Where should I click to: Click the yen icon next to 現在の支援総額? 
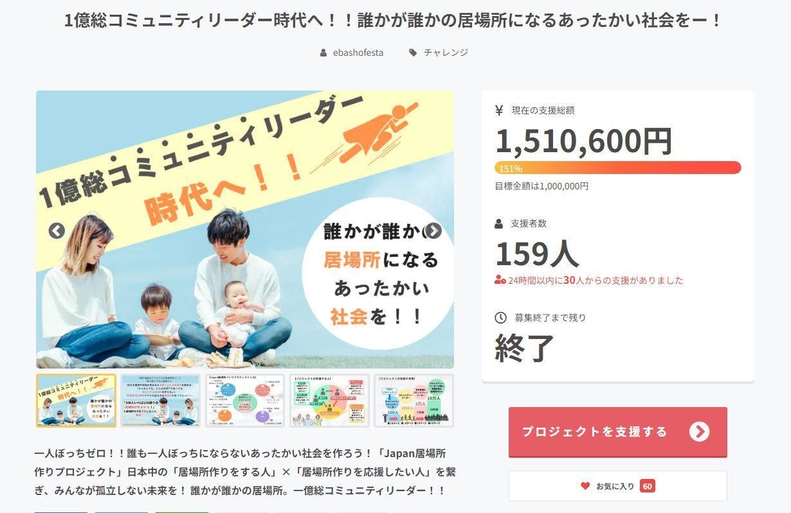tap(499, 110)
